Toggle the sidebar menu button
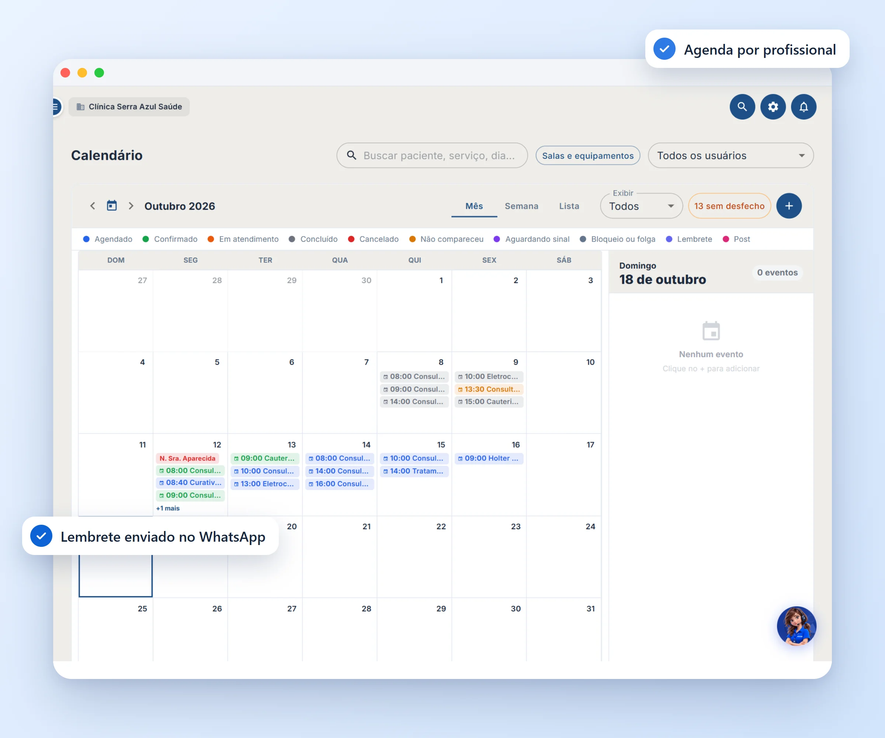Viewport: 885px width, 738px height. [x=56, y=107]
